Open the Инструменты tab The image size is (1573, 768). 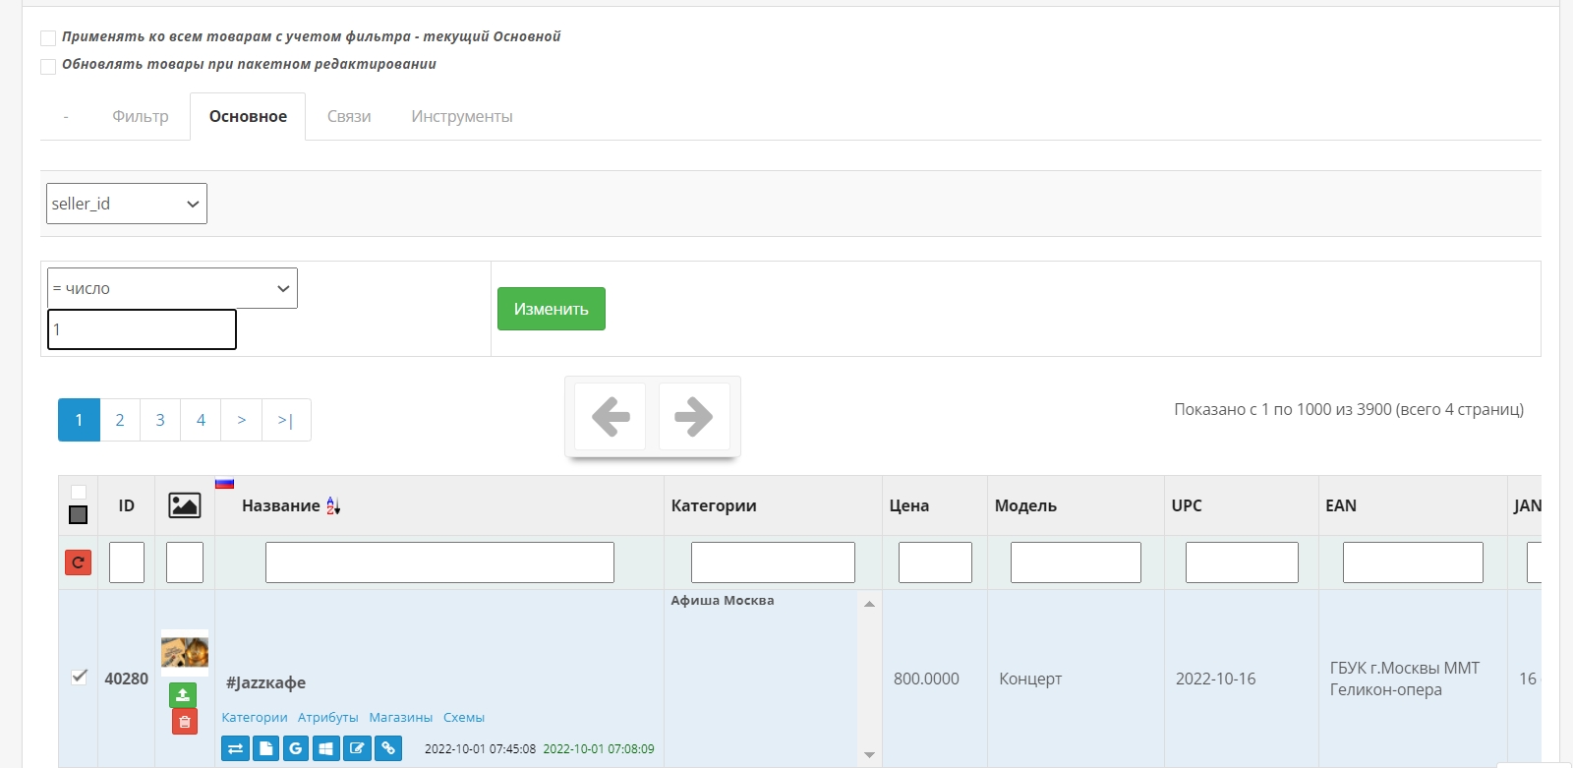[x=461, y=116]
